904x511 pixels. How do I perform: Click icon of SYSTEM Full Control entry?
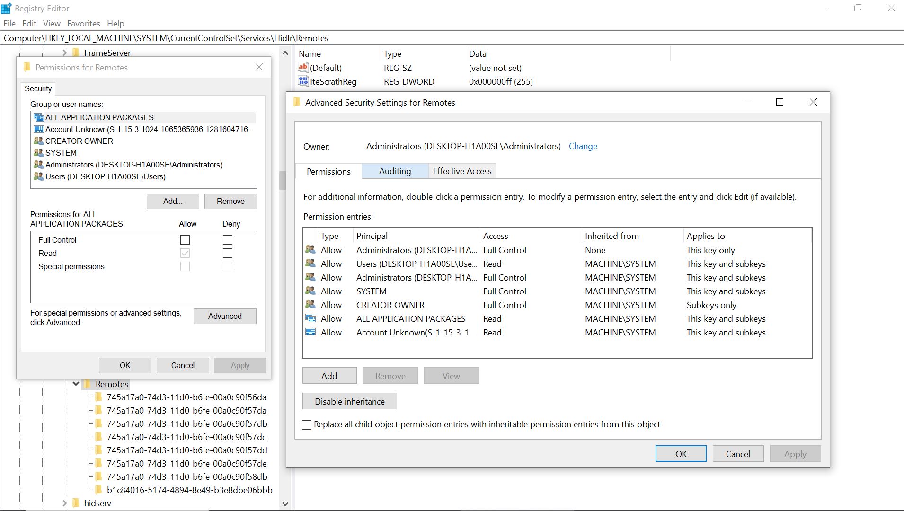coord(310,291)
